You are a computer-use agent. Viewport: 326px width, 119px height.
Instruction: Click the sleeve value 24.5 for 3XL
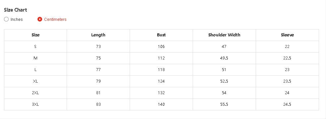pyautogui.click(x=287, y=104)
